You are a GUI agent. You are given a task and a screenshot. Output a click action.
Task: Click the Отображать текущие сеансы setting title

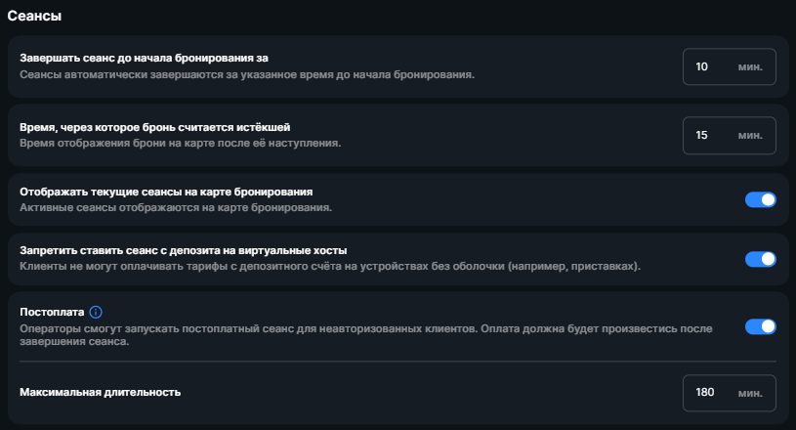(166, 192)
